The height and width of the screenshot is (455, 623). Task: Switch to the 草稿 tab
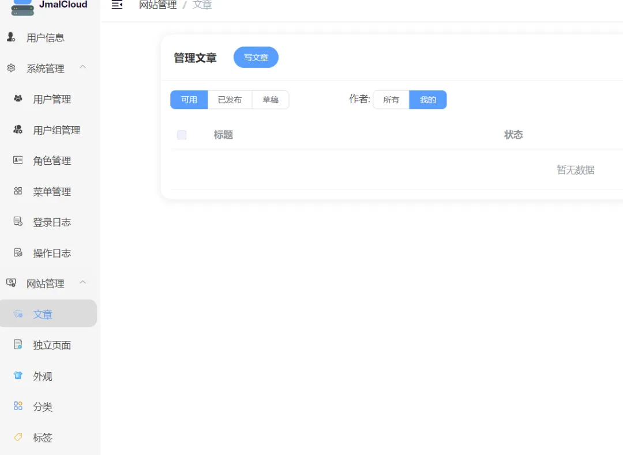coord(271,100)
